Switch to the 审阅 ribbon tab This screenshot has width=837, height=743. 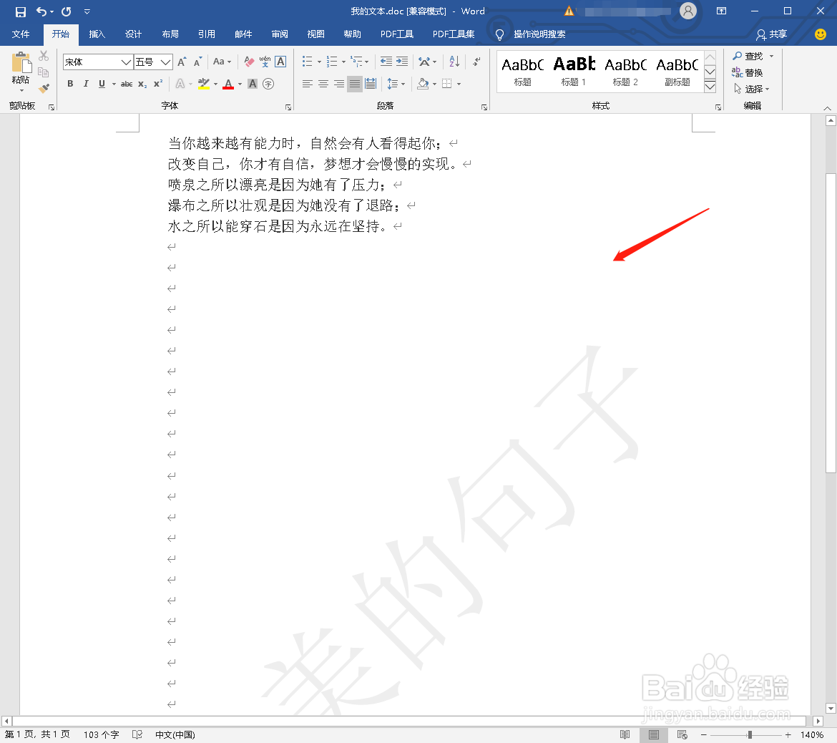pos(280,34)
